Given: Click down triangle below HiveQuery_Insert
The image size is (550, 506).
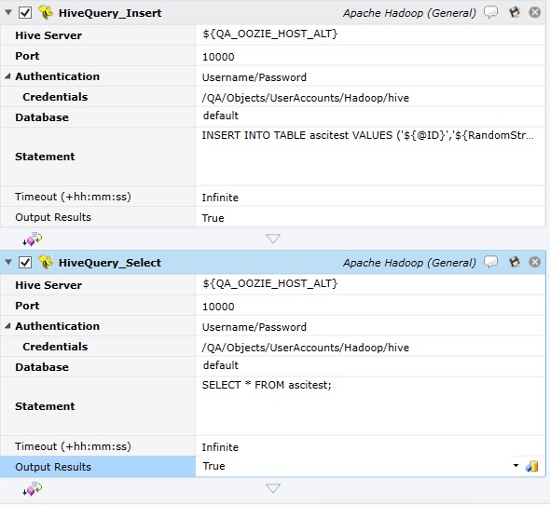Looking at the screenshot, I should [273, 239].
